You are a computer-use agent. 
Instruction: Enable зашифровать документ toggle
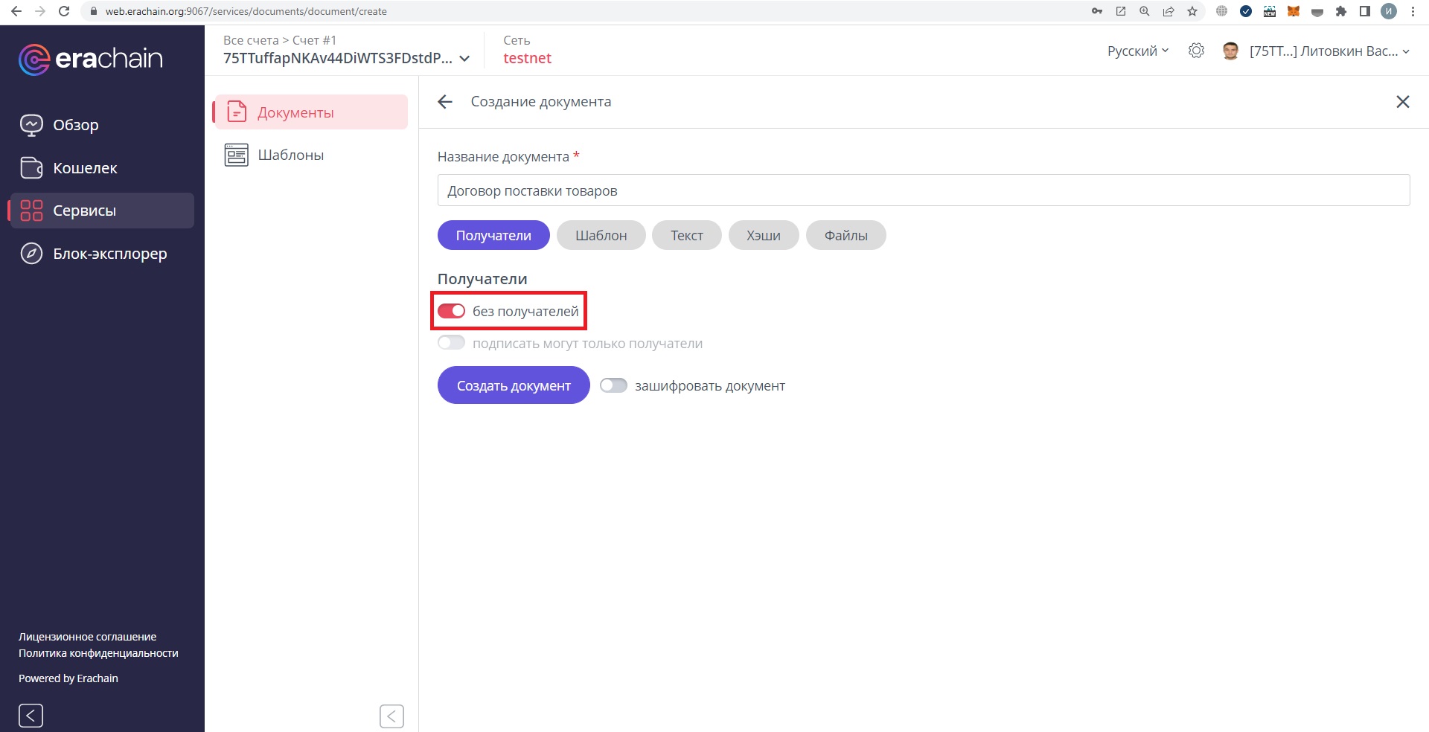[613, 385]
